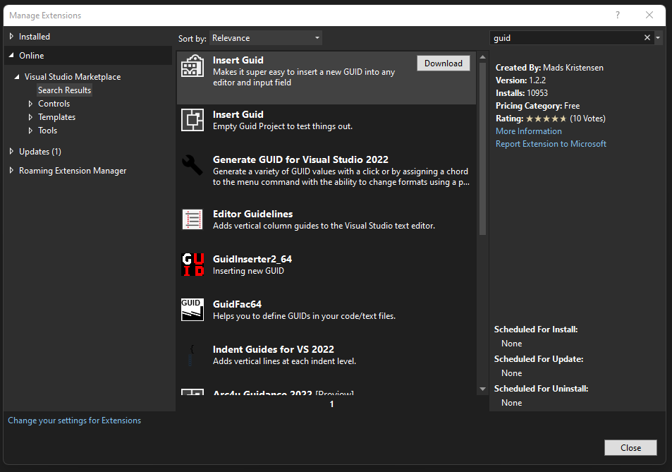This screenshot has width=672, height=472.
Task: Click the Installs: 10953 text
Action: click(522, 93)
